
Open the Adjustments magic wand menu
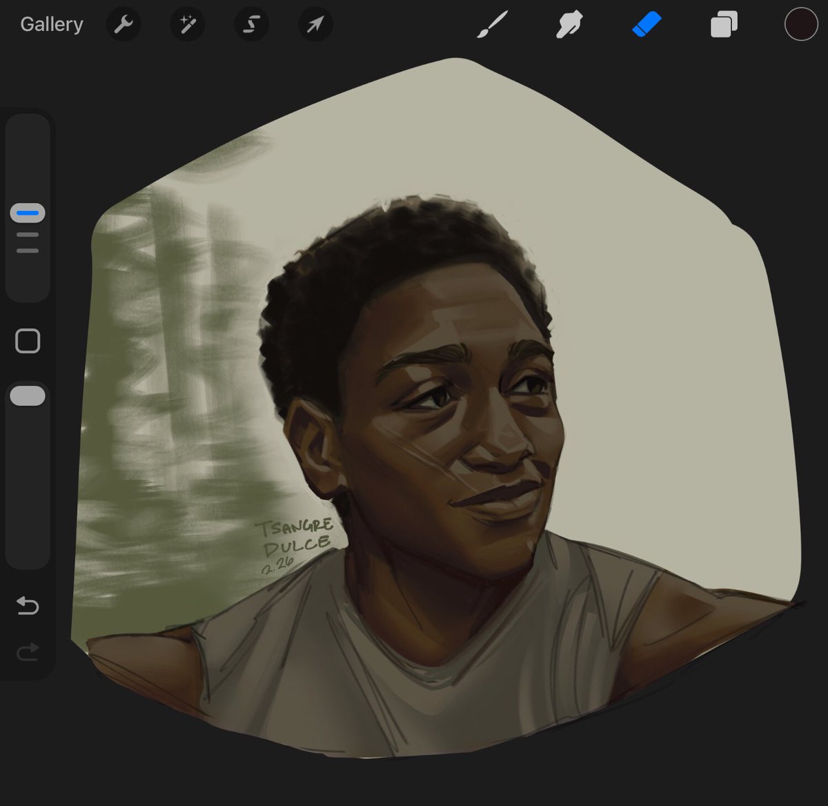click(x=187, y=26)
